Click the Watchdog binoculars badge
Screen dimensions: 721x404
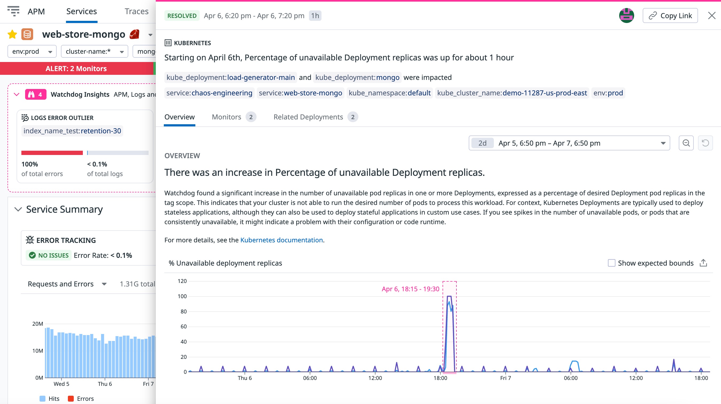coord(36,94)
